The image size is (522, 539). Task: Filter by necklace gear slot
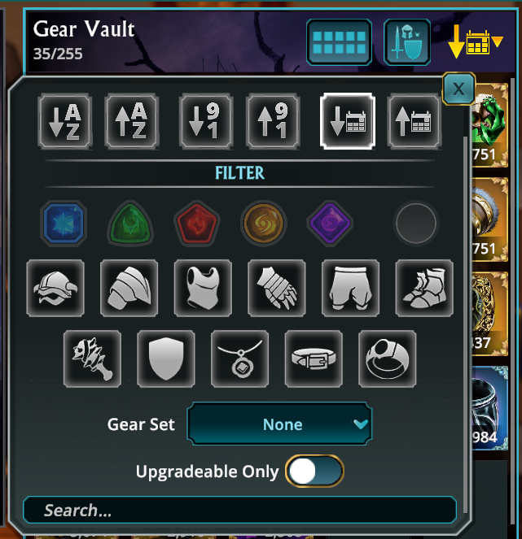(x=239, y=359)
